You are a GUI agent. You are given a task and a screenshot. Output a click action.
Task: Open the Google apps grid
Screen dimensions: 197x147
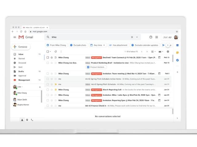click(157, 37)
